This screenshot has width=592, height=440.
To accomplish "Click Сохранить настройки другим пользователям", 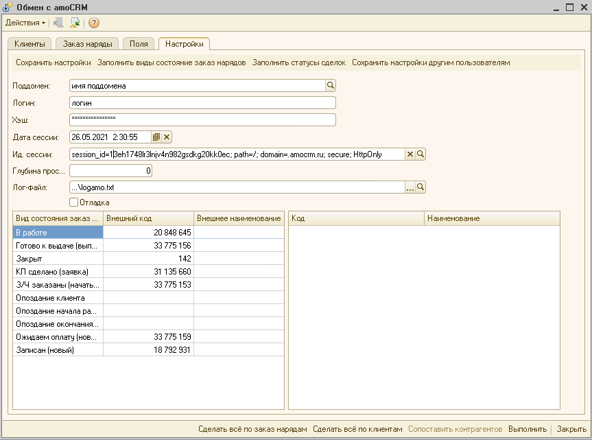I will (431, 62).
